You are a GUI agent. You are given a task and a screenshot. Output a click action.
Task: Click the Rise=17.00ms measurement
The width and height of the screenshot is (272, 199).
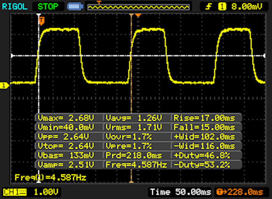point(204,118)
